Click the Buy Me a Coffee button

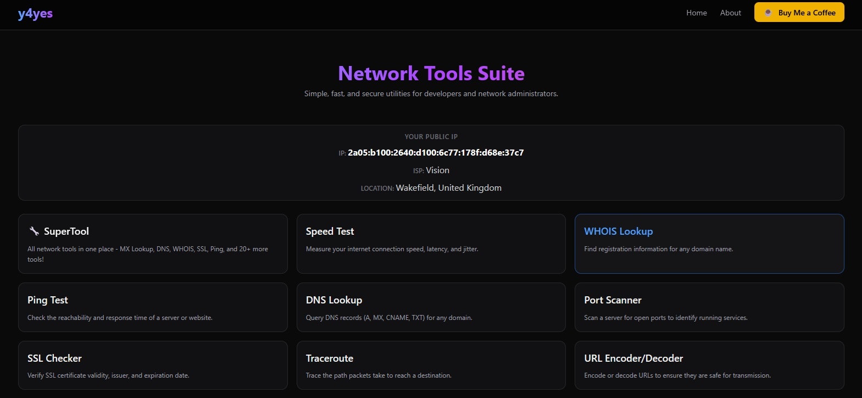799,13
